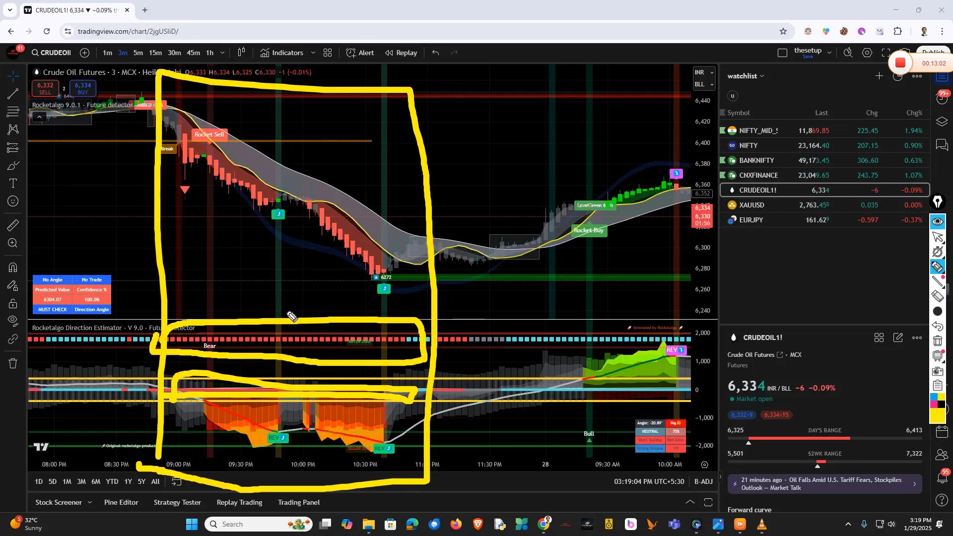Viewport: 953px width, 536px height.
Task: Select the Trend Line drawing tool
Action: (12, 94)
